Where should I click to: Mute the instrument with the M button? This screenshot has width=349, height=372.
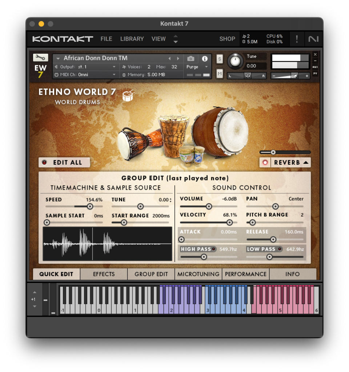220,74
